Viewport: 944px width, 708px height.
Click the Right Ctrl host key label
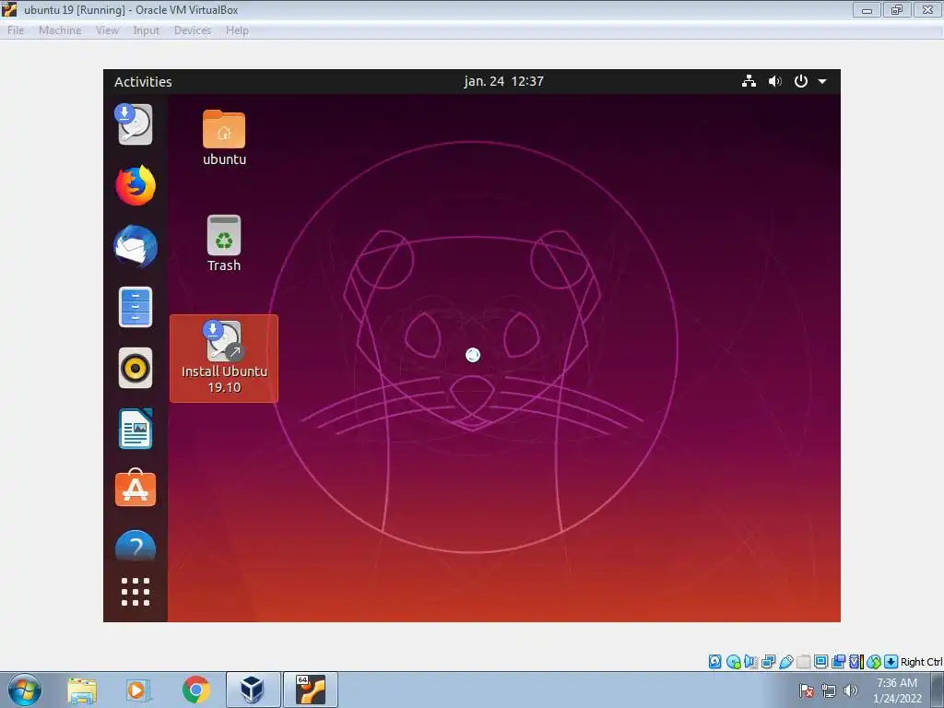[x=921, y=662]
